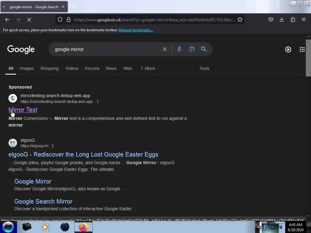Click the mirrortesting globe favicon
Screen dimensions: 311x233
tap(13, 98)
